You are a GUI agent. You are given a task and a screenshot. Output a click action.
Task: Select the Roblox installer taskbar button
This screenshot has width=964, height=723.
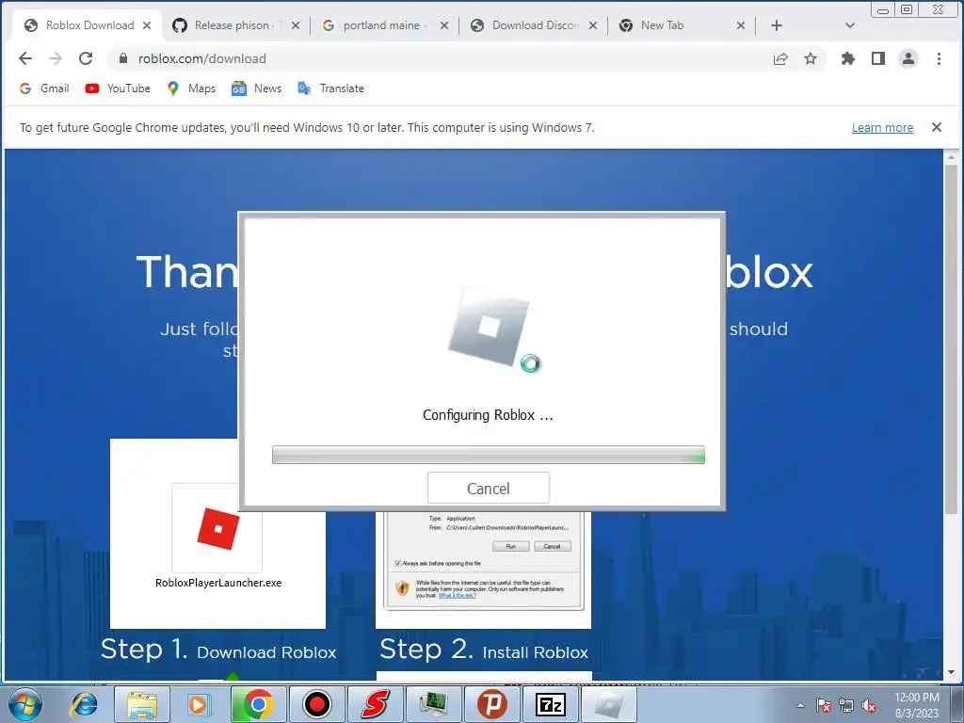pyautogui.click(x=608, y=704)
